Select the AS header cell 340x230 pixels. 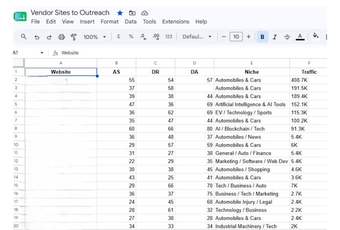pos(116,72)
